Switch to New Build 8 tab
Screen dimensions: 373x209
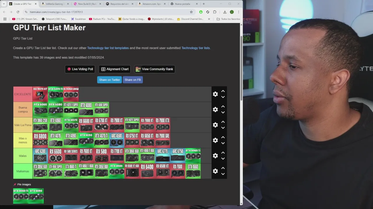click(x=87, y=4)
